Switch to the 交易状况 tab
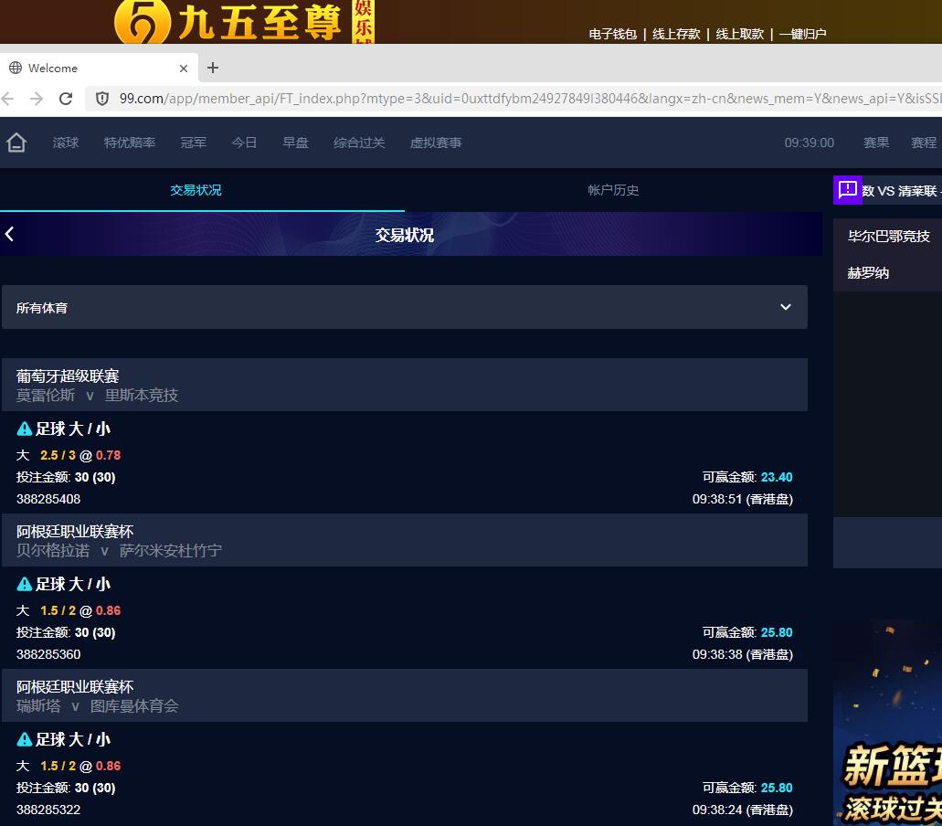This screenshot has width=942, height=826. click(x=196, y=190)
